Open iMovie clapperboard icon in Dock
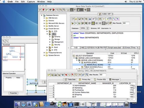144x108 pixels. pos(71,104)
